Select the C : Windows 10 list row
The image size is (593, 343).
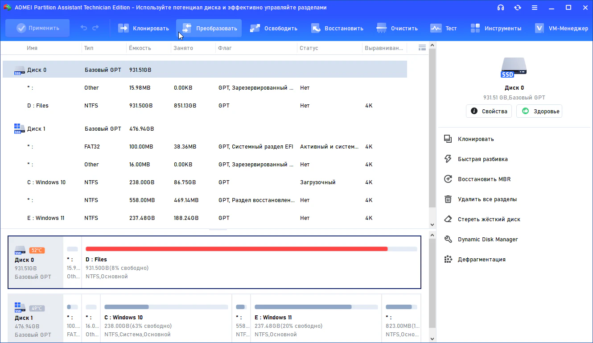tap(205, 182)
